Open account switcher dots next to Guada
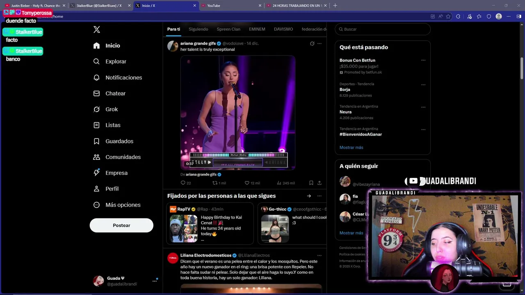The image size is (525, 295). click(x=155, y=281)
